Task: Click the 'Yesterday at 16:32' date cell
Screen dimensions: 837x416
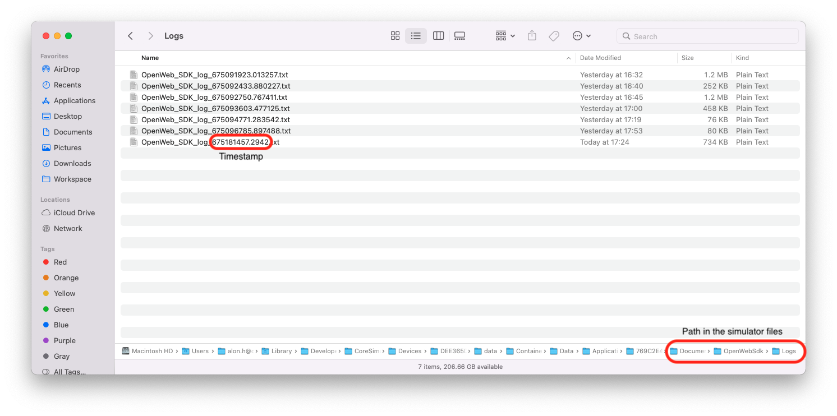Action: tap(611, 75)
